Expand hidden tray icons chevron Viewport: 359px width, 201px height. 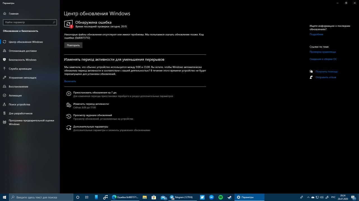[x=309, y=197]
